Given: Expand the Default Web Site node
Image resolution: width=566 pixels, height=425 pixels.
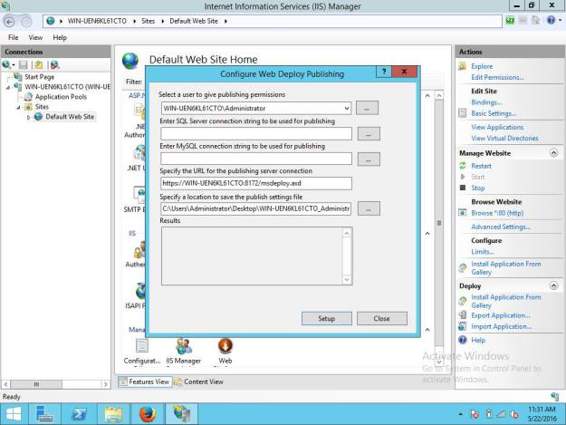Looking at the screenshot, I should (28, 117).
